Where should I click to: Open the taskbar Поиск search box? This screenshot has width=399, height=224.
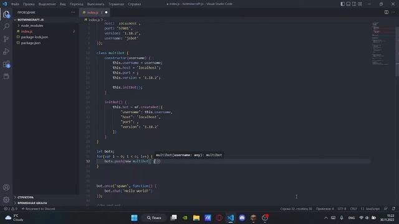154,218
